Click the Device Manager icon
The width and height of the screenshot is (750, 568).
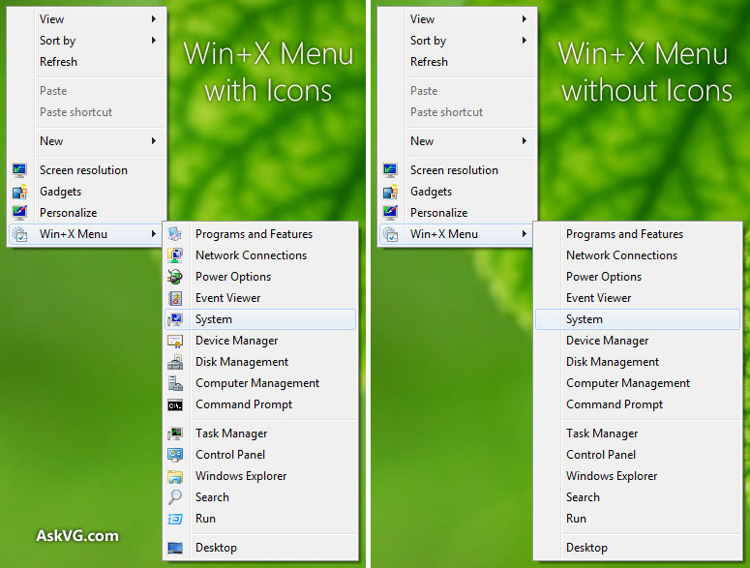175,341
